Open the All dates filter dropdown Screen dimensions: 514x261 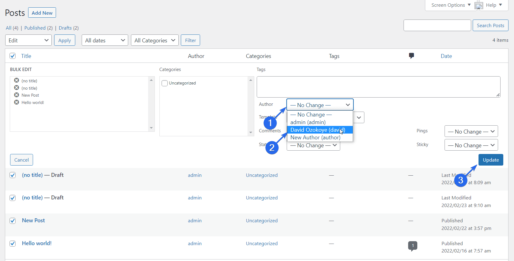pos(105,40)
